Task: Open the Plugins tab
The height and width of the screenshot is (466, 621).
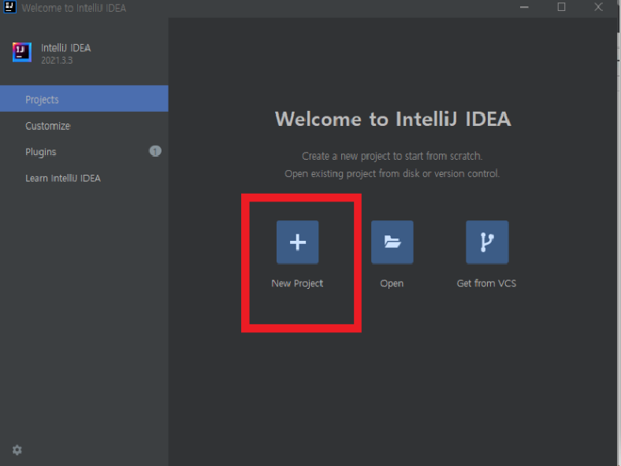Action: (84, 152)
